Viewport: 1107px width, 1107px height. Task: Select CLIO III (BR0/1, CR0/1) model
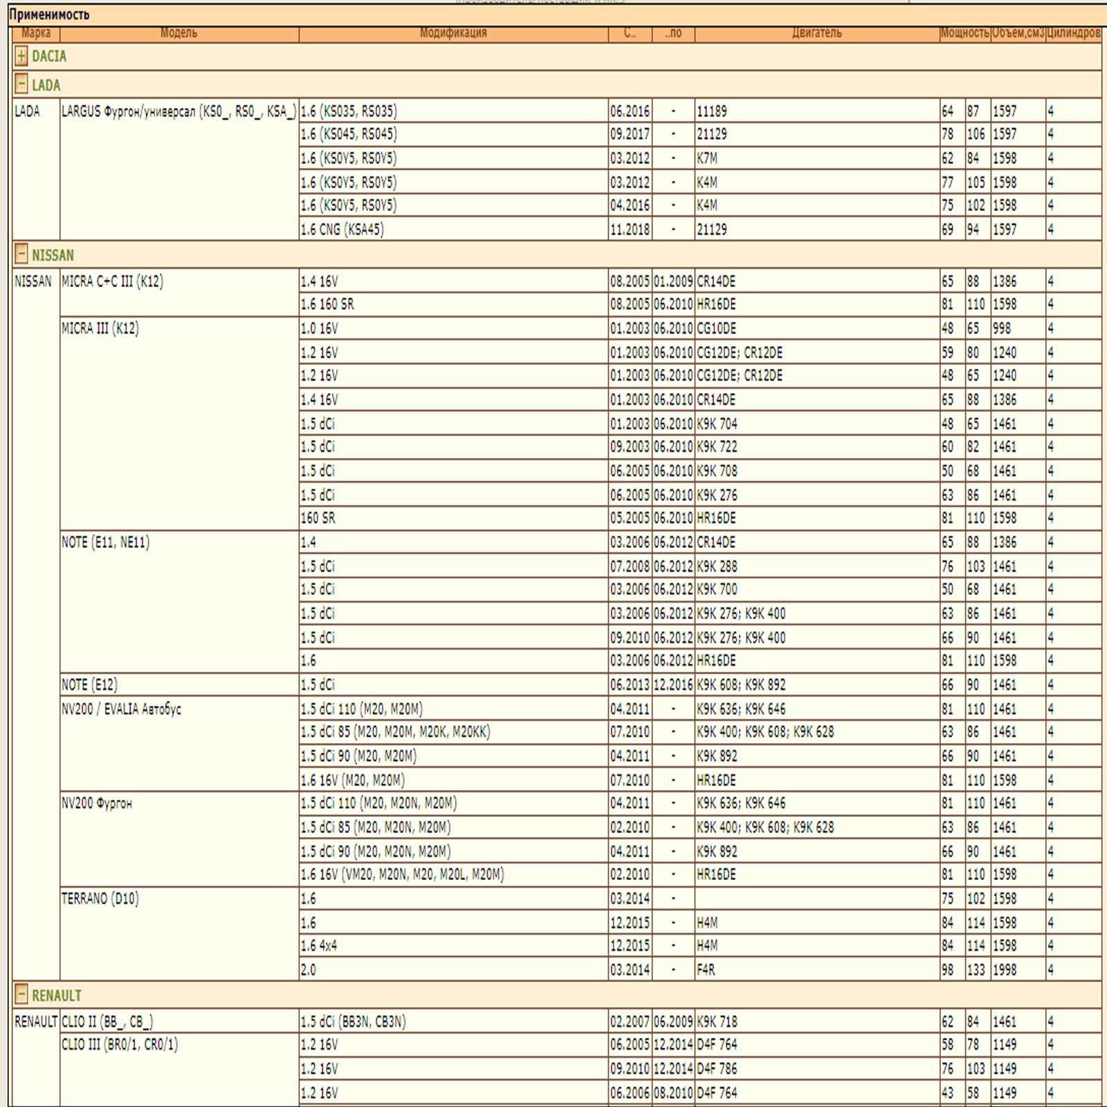pyautogui.click(x=119, y=1045)
